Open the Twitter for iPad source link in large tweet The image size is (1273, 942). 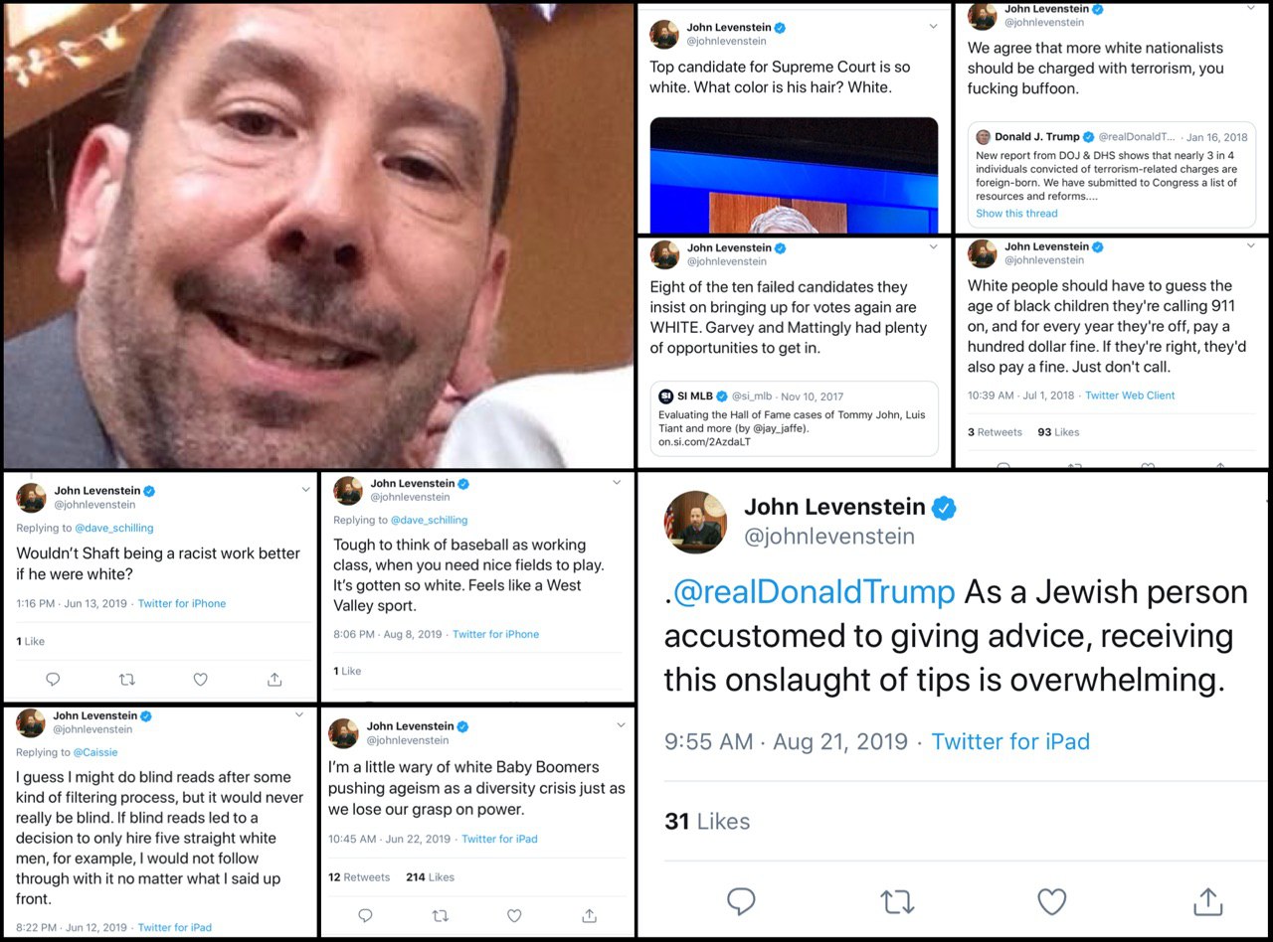(1010, 741)
